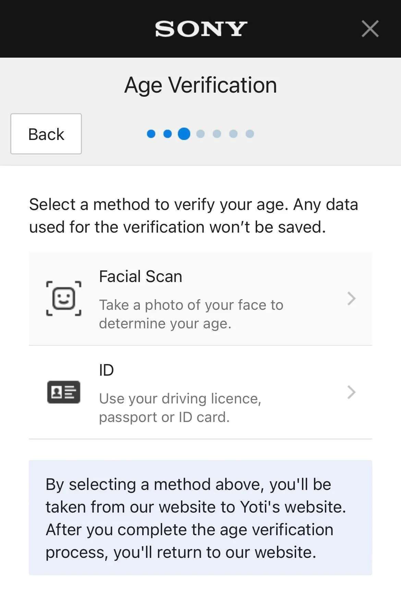
Task: Click the fourth progress dot
Action: (x=200, y=134)
